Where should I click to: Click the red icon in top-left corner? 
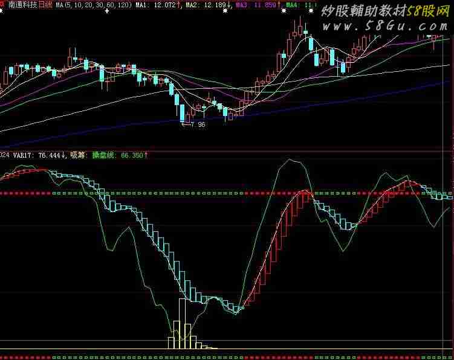pos(2,4)
